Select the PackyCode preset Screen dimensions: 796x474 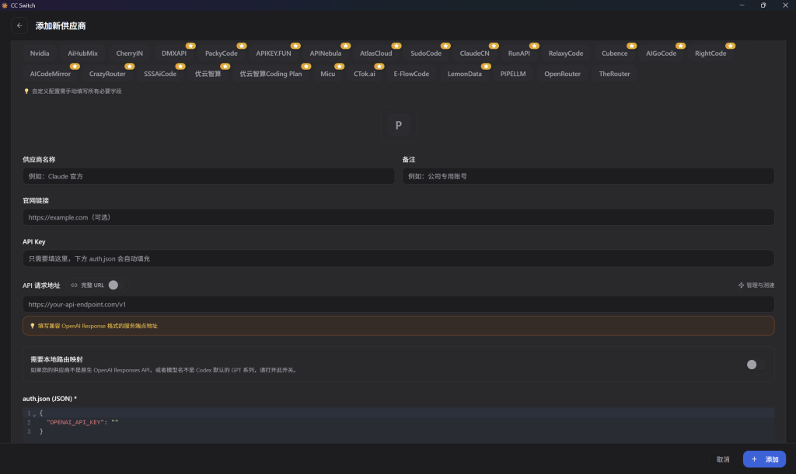coord(222,54)
